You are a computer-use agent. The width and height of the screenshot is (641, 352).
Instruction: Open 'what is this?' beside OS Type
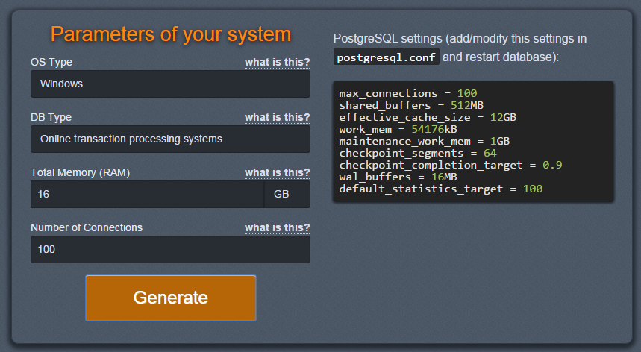[x=277, y=62]
